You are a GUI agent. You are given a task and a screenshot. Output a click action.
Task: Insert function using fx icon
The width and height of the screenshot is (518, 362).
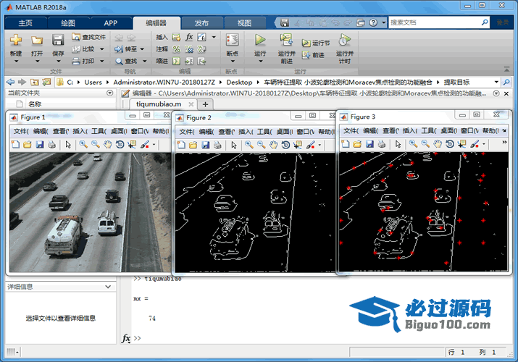pos(189,37)
